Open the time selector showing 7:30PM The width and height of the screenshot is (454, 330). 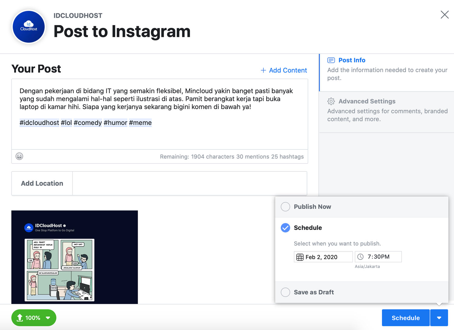(378, 257)
